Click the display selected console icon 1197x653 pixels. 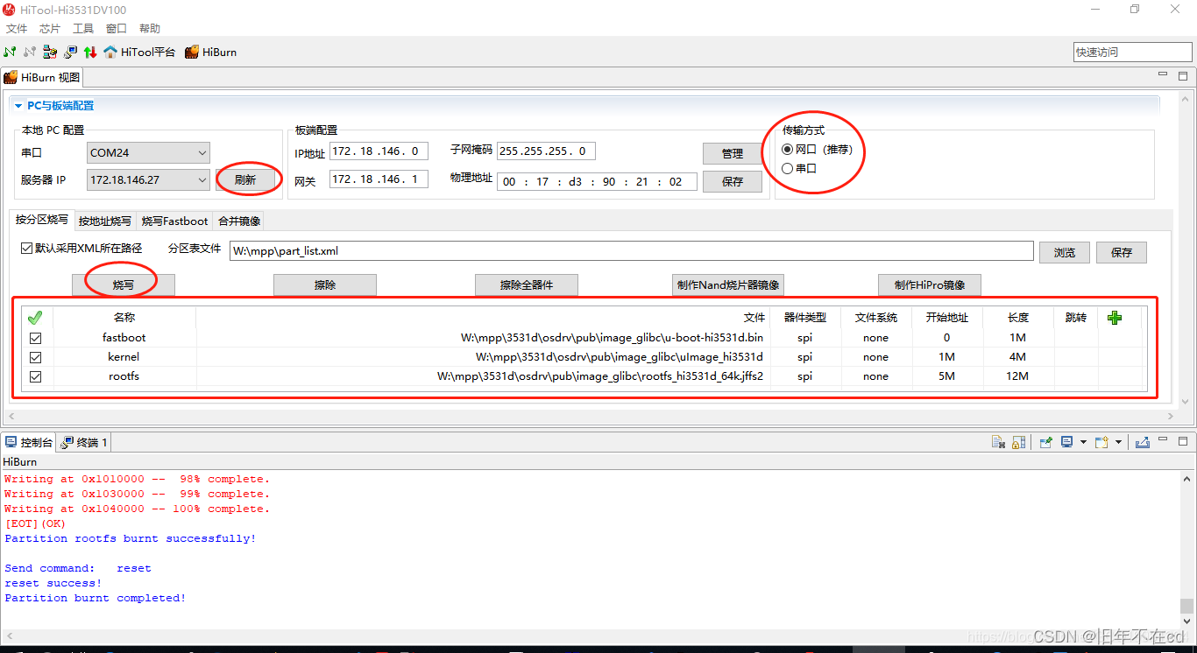coord(1066,442)
